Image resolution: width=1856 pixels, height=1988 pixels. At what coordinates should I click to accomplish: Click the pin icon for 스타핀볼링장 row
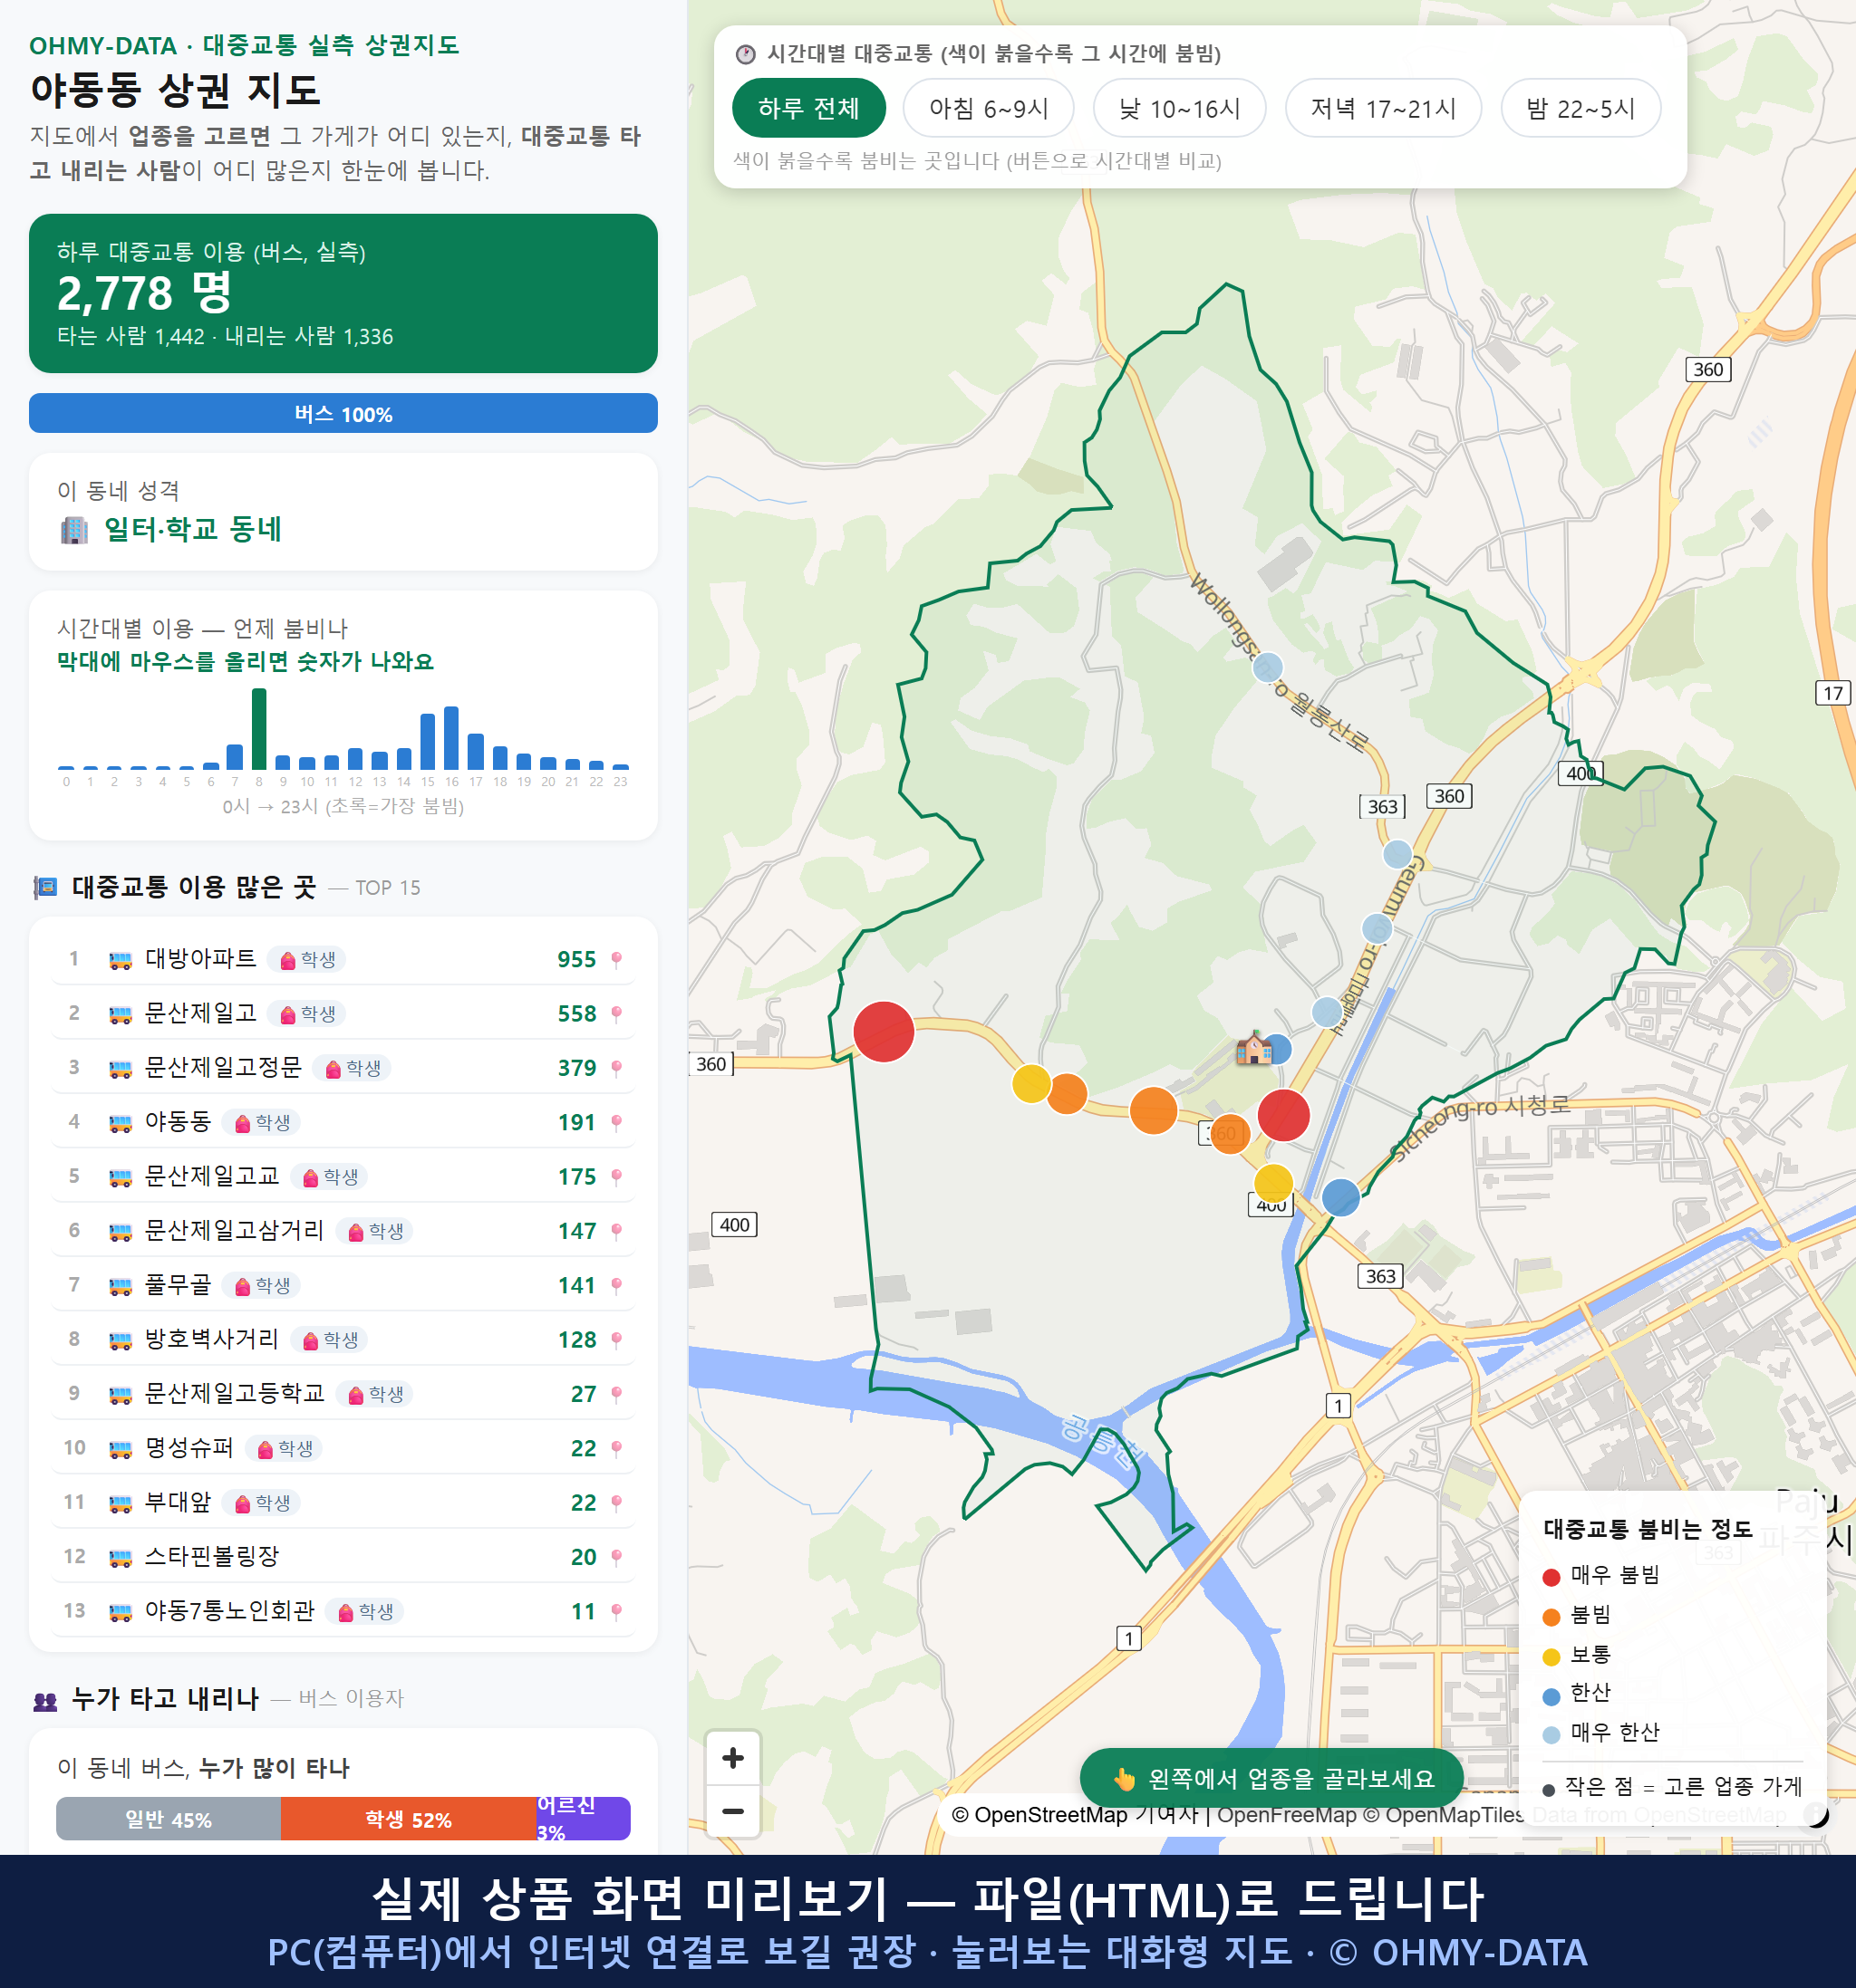616,1557
